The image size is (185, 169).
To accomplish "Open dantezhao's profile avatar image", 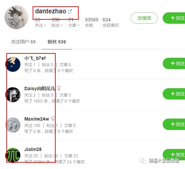I will click(x=16, y=17).
